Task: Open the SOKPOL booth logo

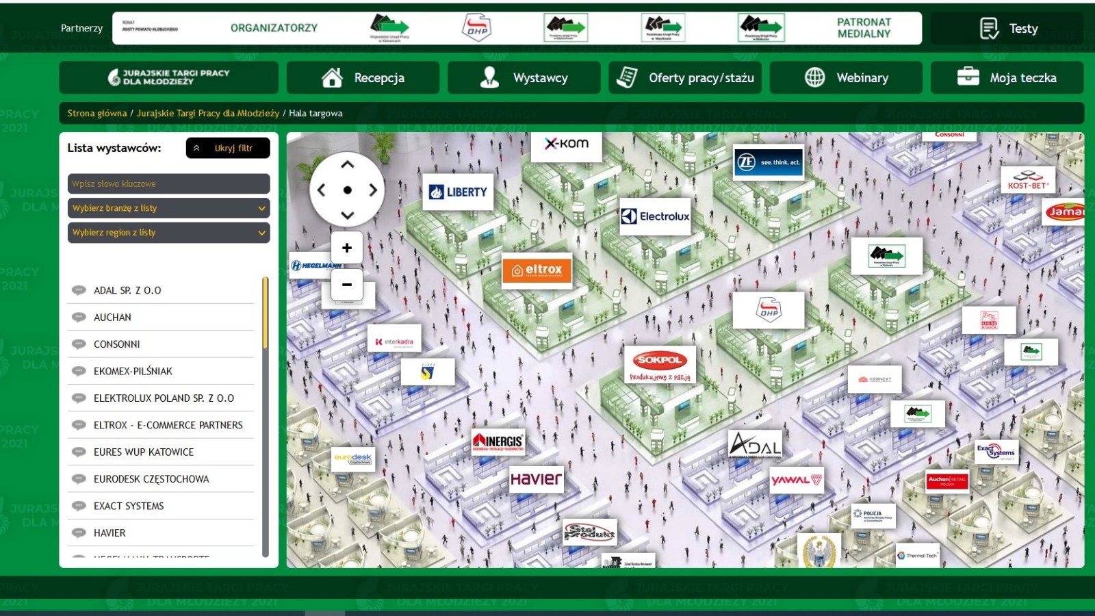Action: click(x=660, y=365)
